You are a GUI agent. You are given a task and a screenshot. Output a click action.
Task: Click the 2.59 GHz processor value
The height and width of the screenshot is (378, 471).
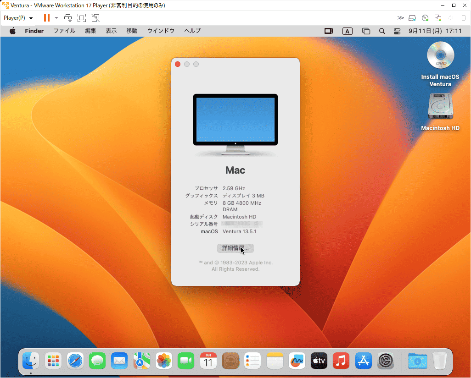point(234,188)
